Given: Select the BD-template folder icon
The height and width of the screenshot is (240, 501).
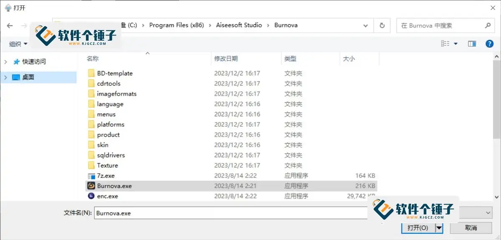Looking at the screenshot, I should tap(92, 73).
